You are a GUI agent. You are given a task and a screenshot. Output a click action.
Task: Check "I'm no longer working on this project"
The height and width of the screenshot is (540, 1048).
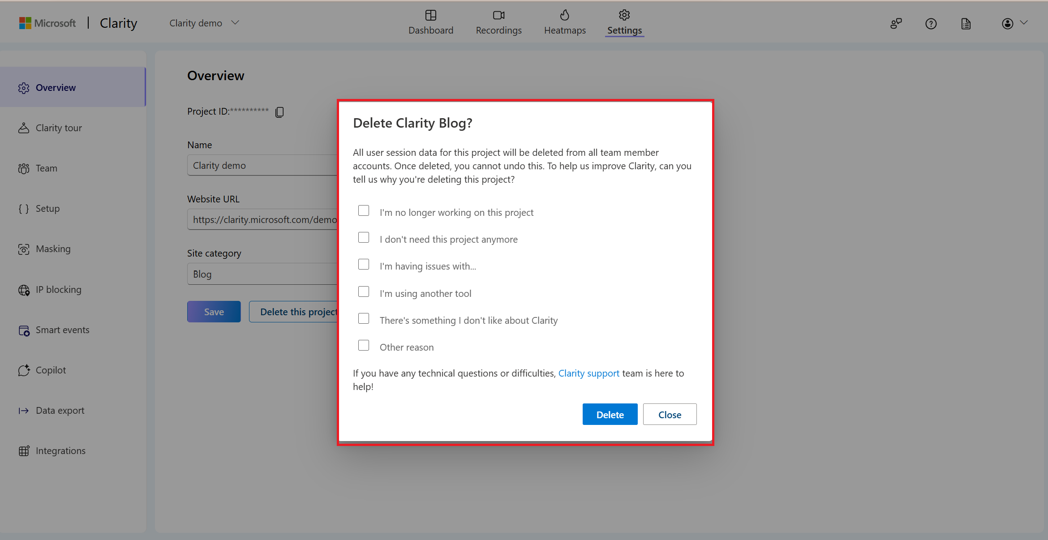[364, 210]
